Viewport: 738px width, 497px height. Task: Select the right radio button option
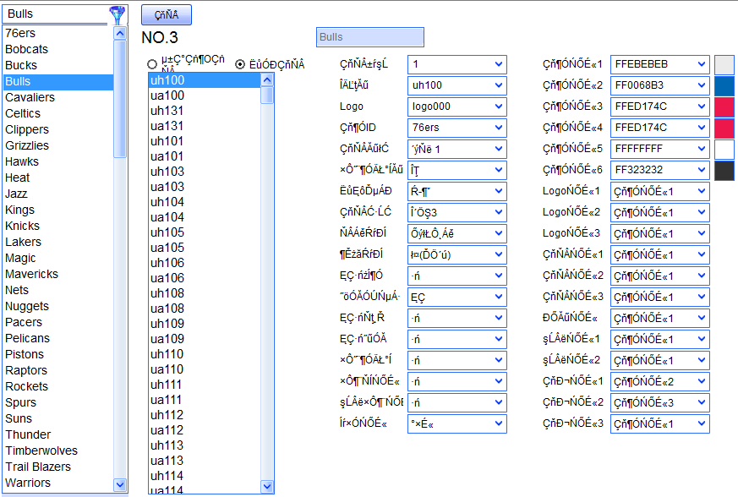click(240, 64)
